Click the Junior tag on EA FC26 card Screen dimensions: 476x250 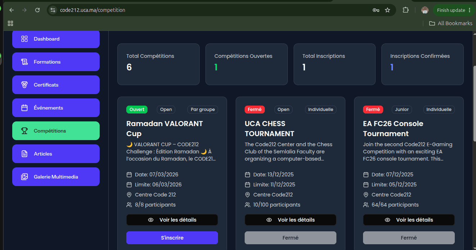[x=403, y=110]
